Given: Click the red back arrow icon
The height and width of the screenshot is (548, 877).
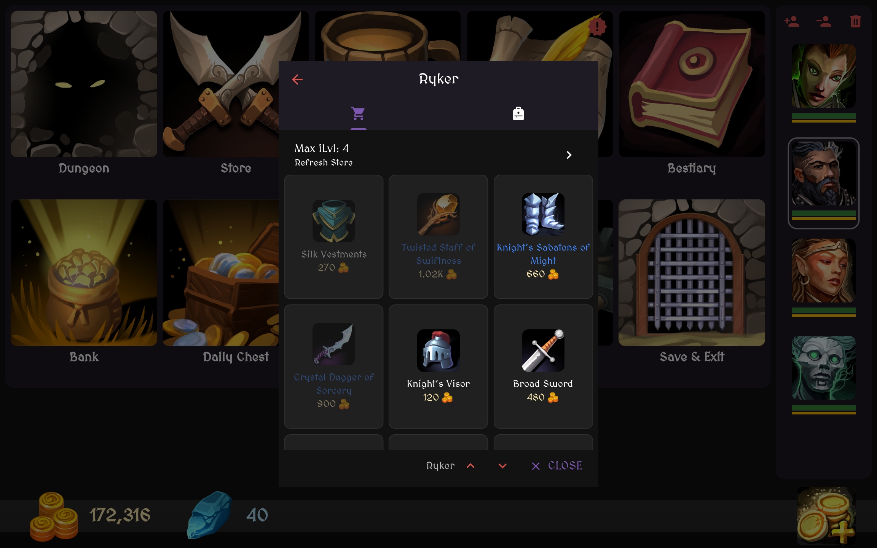Looking at the screenshot, I should (x=297, y=80).
